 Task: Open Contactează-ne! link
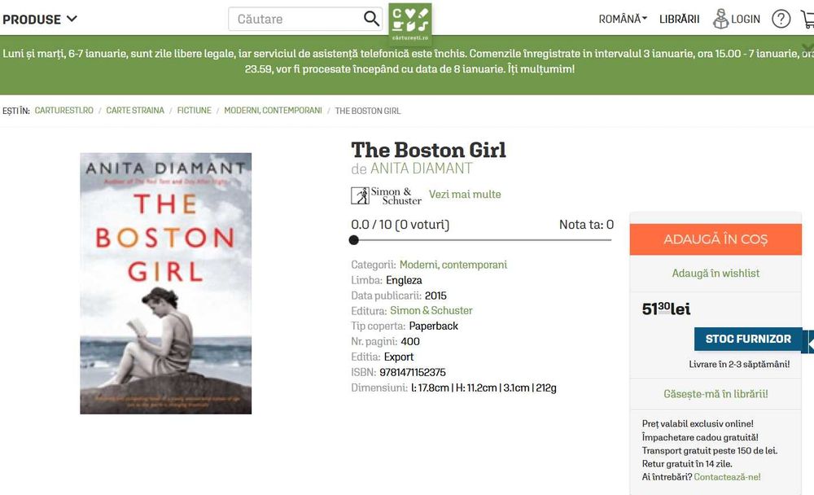(x=727, y=477)
